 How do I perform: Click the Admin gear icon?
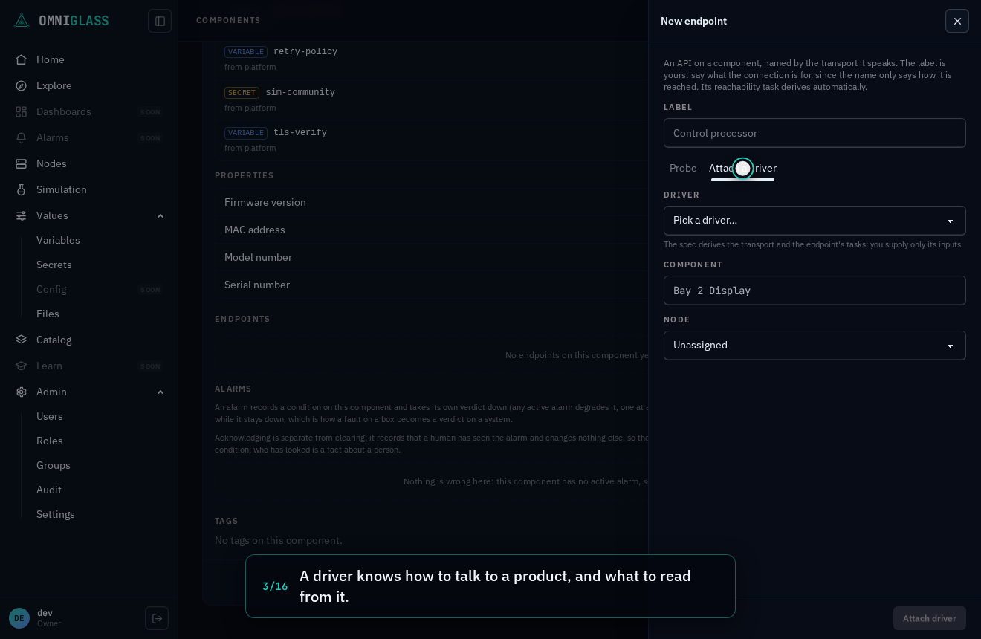(22, 392)
